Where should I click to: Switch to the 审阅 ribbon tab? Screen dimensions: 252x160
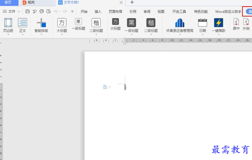pyautogui.click(x=147, y=12)
